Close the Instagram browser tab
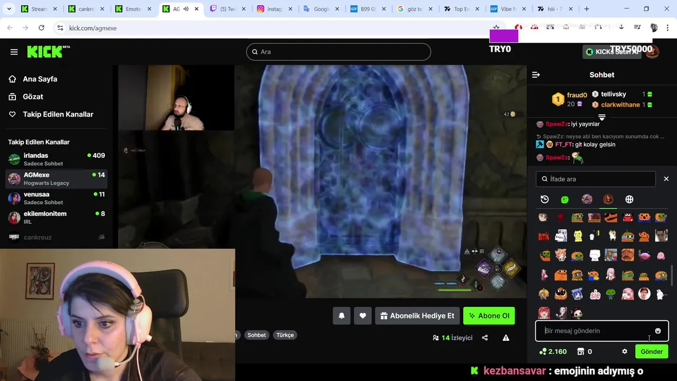The height and width of the screenshot is (381, 677). [x=291, y=9]
